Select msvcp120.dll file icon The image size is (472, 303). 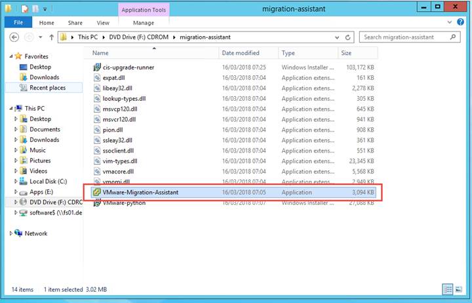pyautogui.click(x=97, y=109)
